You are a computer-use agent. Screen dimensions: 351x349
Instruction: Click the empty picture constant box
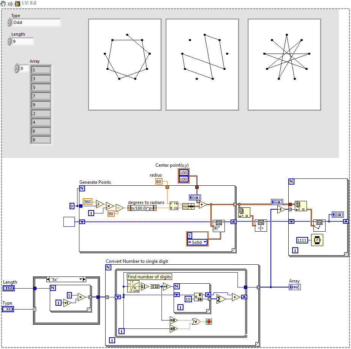click(x=69, y=222)
